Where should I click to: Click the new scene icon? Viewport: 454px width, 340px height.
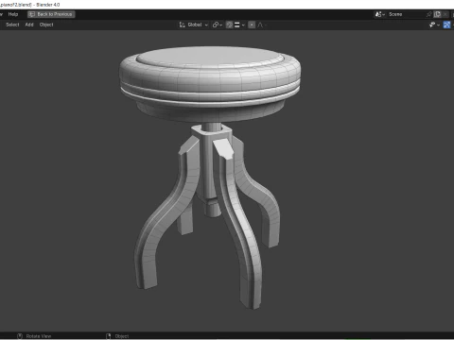click(437, 14)
